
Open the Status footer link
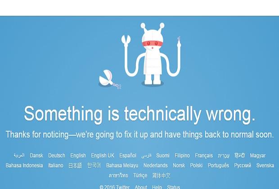pos(174,187)
